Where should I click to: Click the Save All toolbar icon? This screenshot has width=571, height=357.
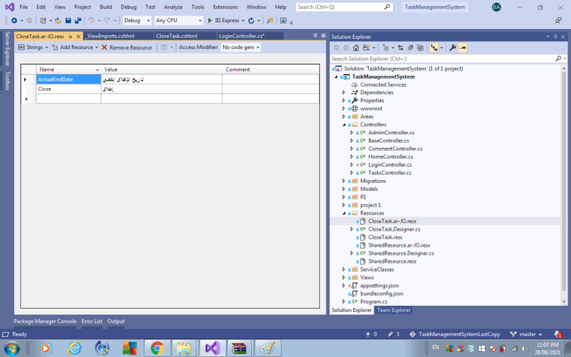coord(78,21)
